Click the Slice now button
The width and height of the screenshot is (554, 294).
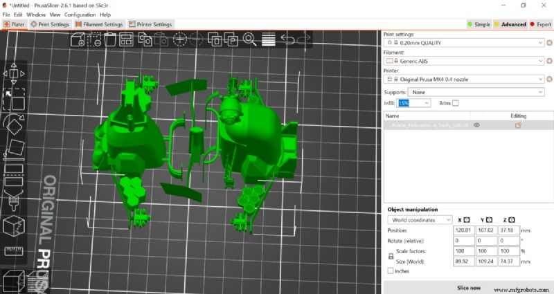coord(469,288)
